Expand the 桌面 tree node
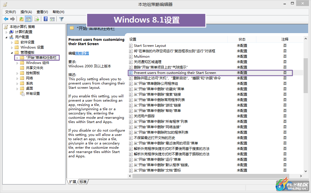This screenshot has height=193, width=311. [x=17, y=89]
